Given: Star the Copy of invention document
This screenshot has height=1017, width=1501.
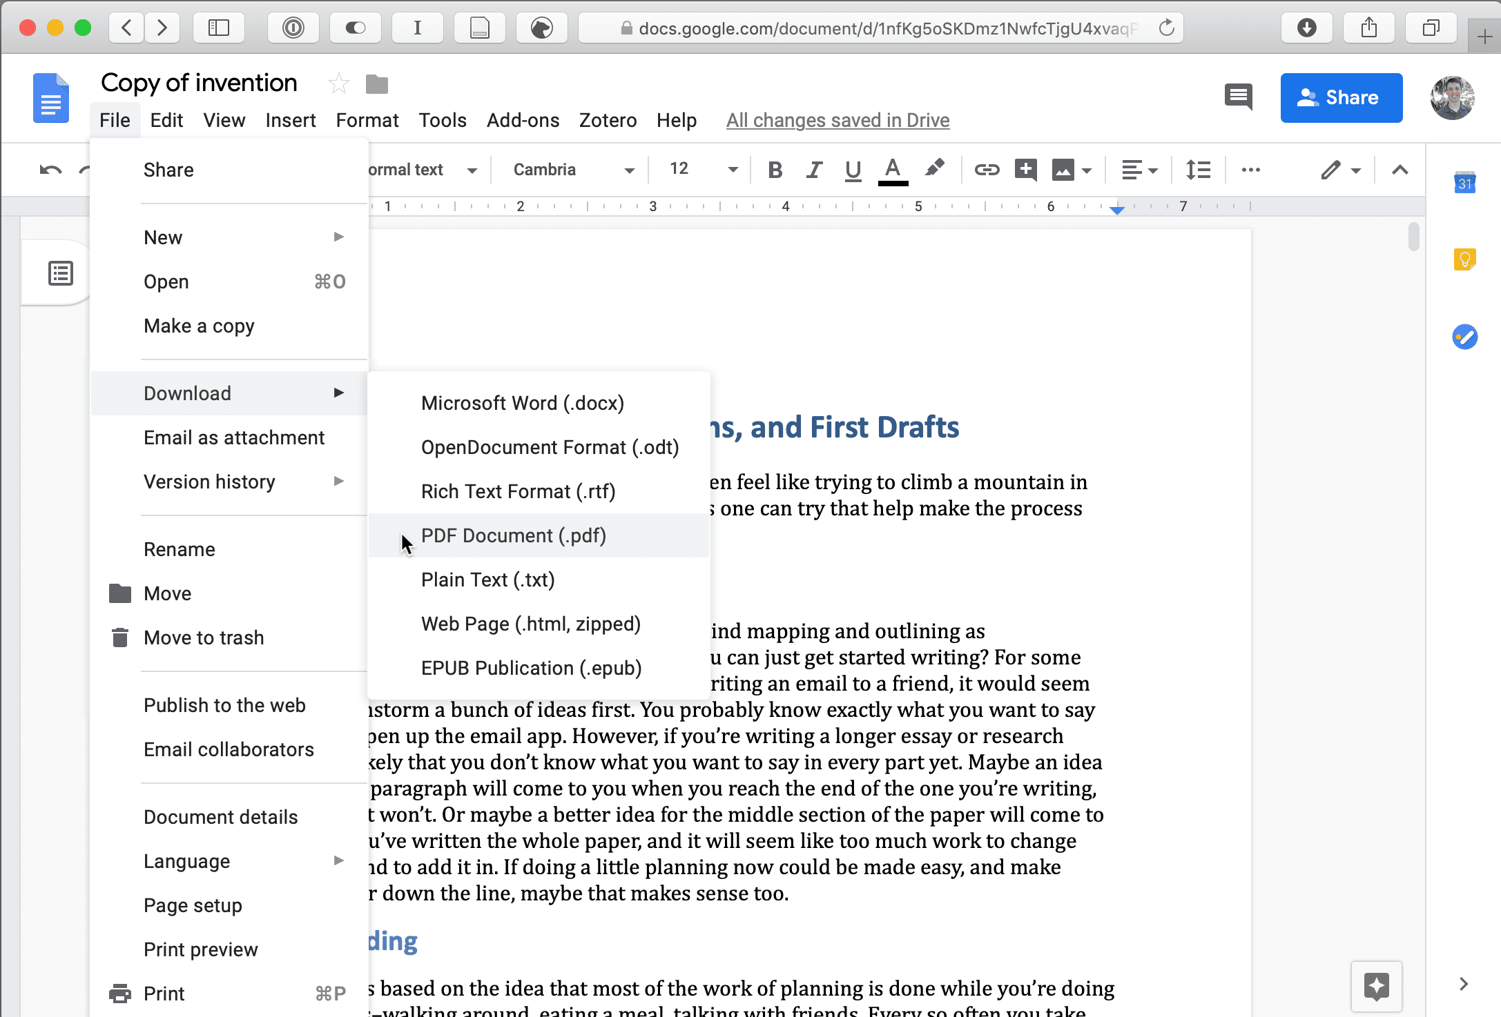Looking at the screenshot, I should (338, 84).
